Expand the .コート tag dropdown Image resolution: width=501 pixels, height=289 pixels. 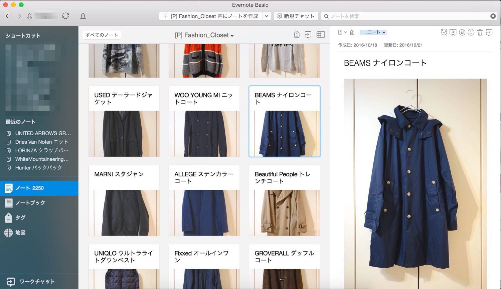[373, 32]
